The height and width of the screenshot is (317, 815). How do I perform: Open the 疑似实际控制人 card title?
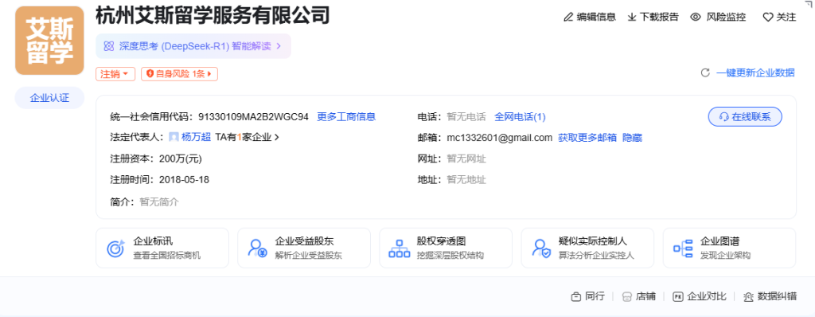click(593, 241)
